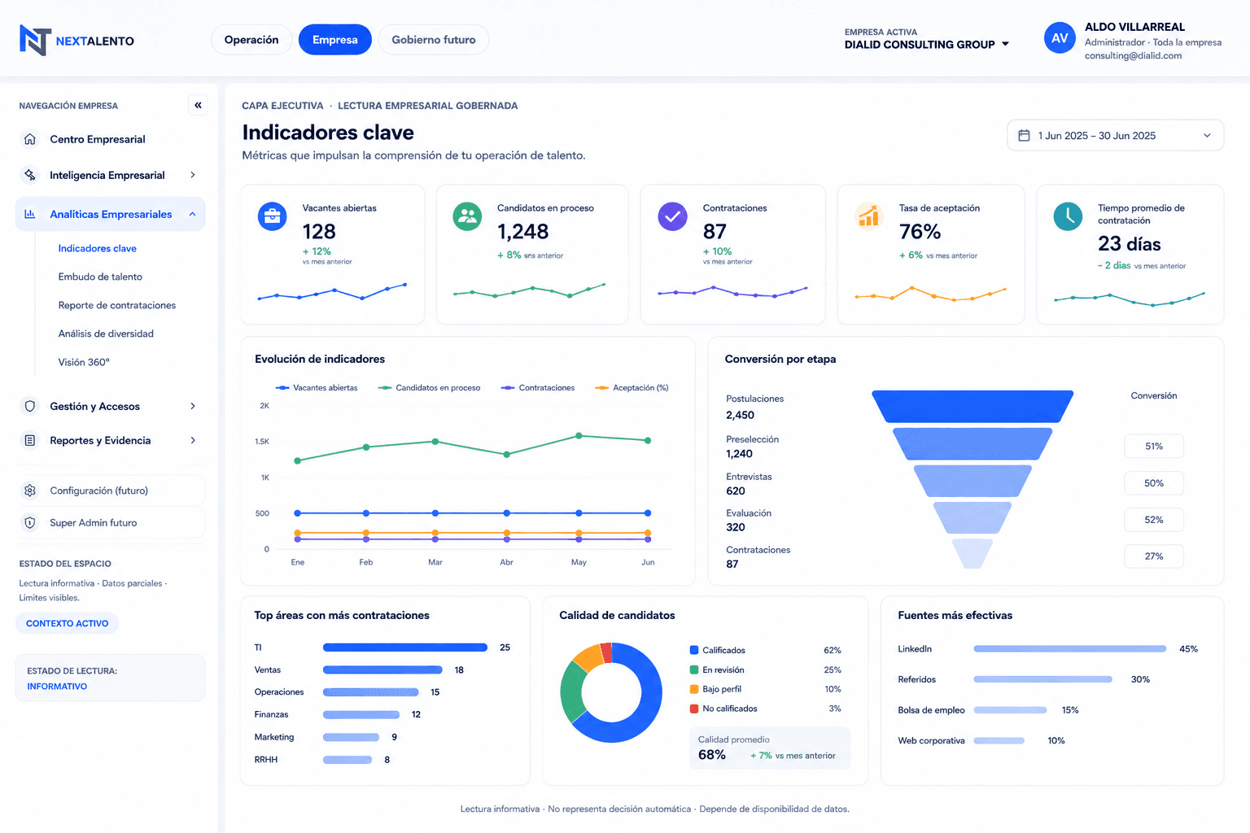The image size is (1250, 833).
Task: Toggle Vacantes abiertas series in chart legend
Action: coord(317,388)
